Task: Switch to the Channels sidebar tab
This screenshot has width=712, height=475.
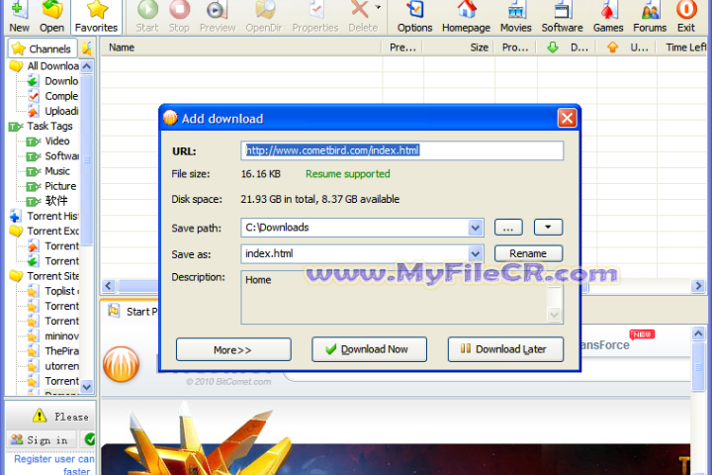Action: tap(42, 48)
